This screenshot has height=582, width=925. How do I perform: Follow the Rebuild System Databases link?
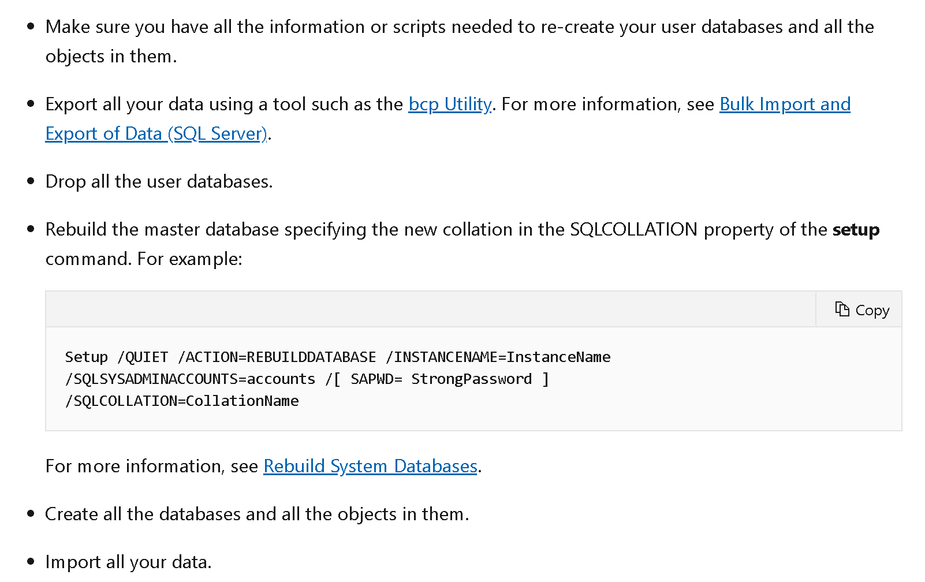370,467
